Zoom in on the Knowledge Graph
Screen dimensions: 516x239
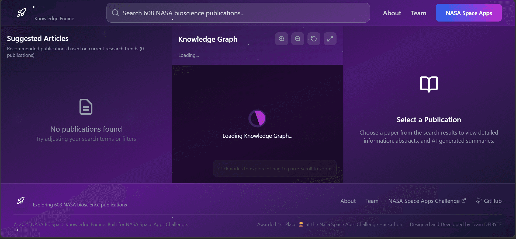[x=282, y=39]
